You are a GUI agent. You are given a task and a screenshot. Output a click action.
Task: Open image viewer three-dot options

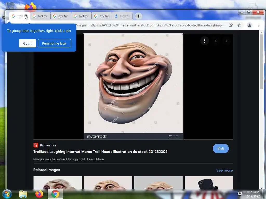[x=205, y=41]
